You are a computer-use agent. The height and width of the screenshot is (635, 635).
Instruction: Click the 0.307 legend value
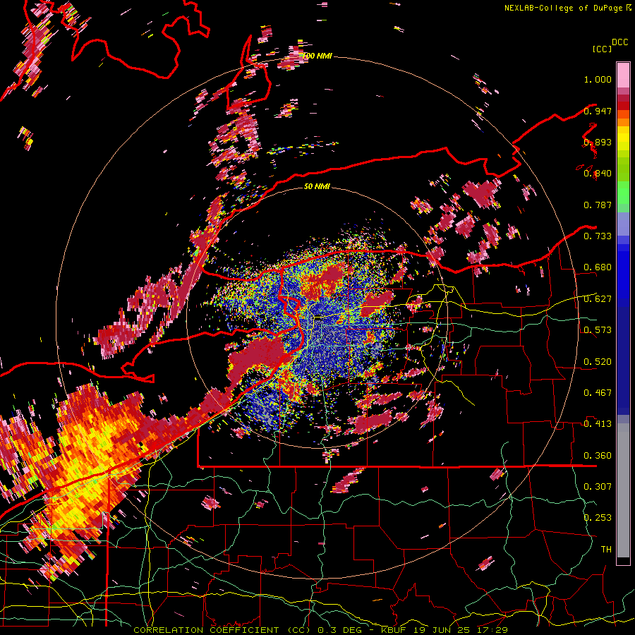598,487
